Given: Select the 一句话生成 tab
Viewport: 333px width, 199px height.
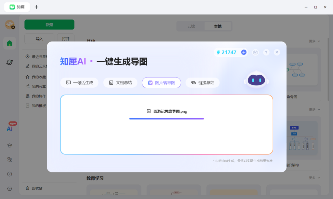Looking at the screenshot, I should click(79, 83).
